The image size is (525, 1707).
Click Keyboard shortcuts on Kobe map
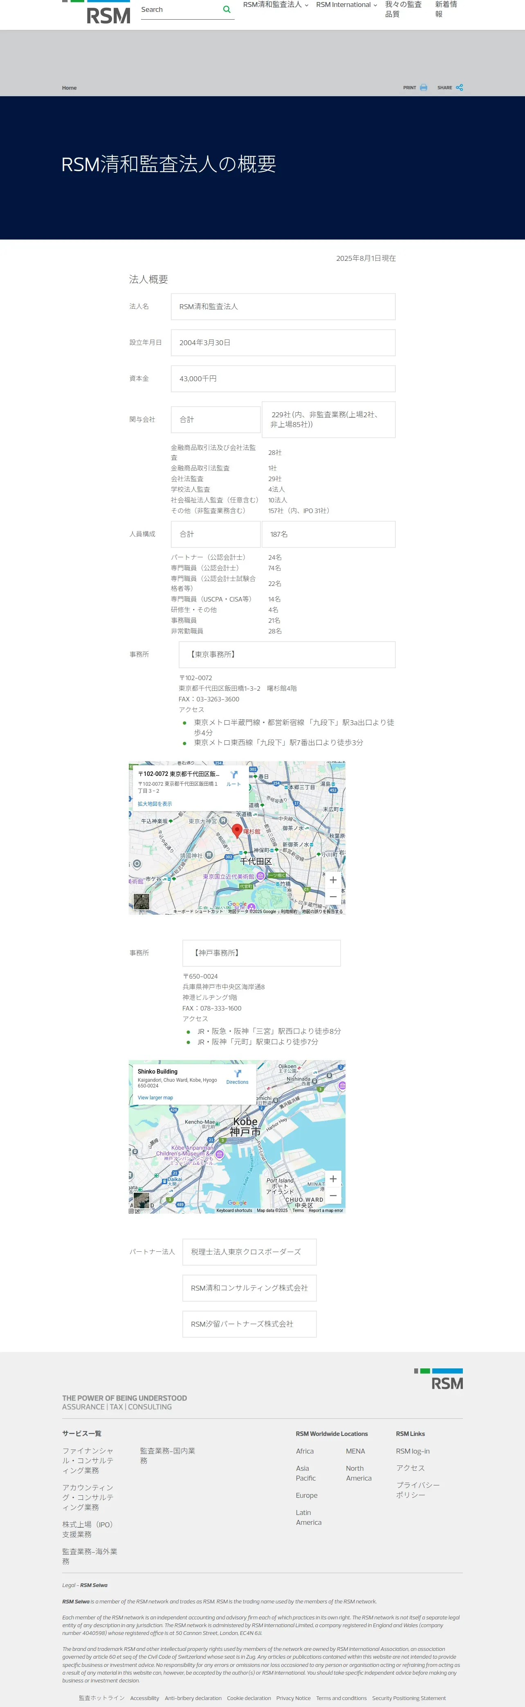(x=234, y=1210)
